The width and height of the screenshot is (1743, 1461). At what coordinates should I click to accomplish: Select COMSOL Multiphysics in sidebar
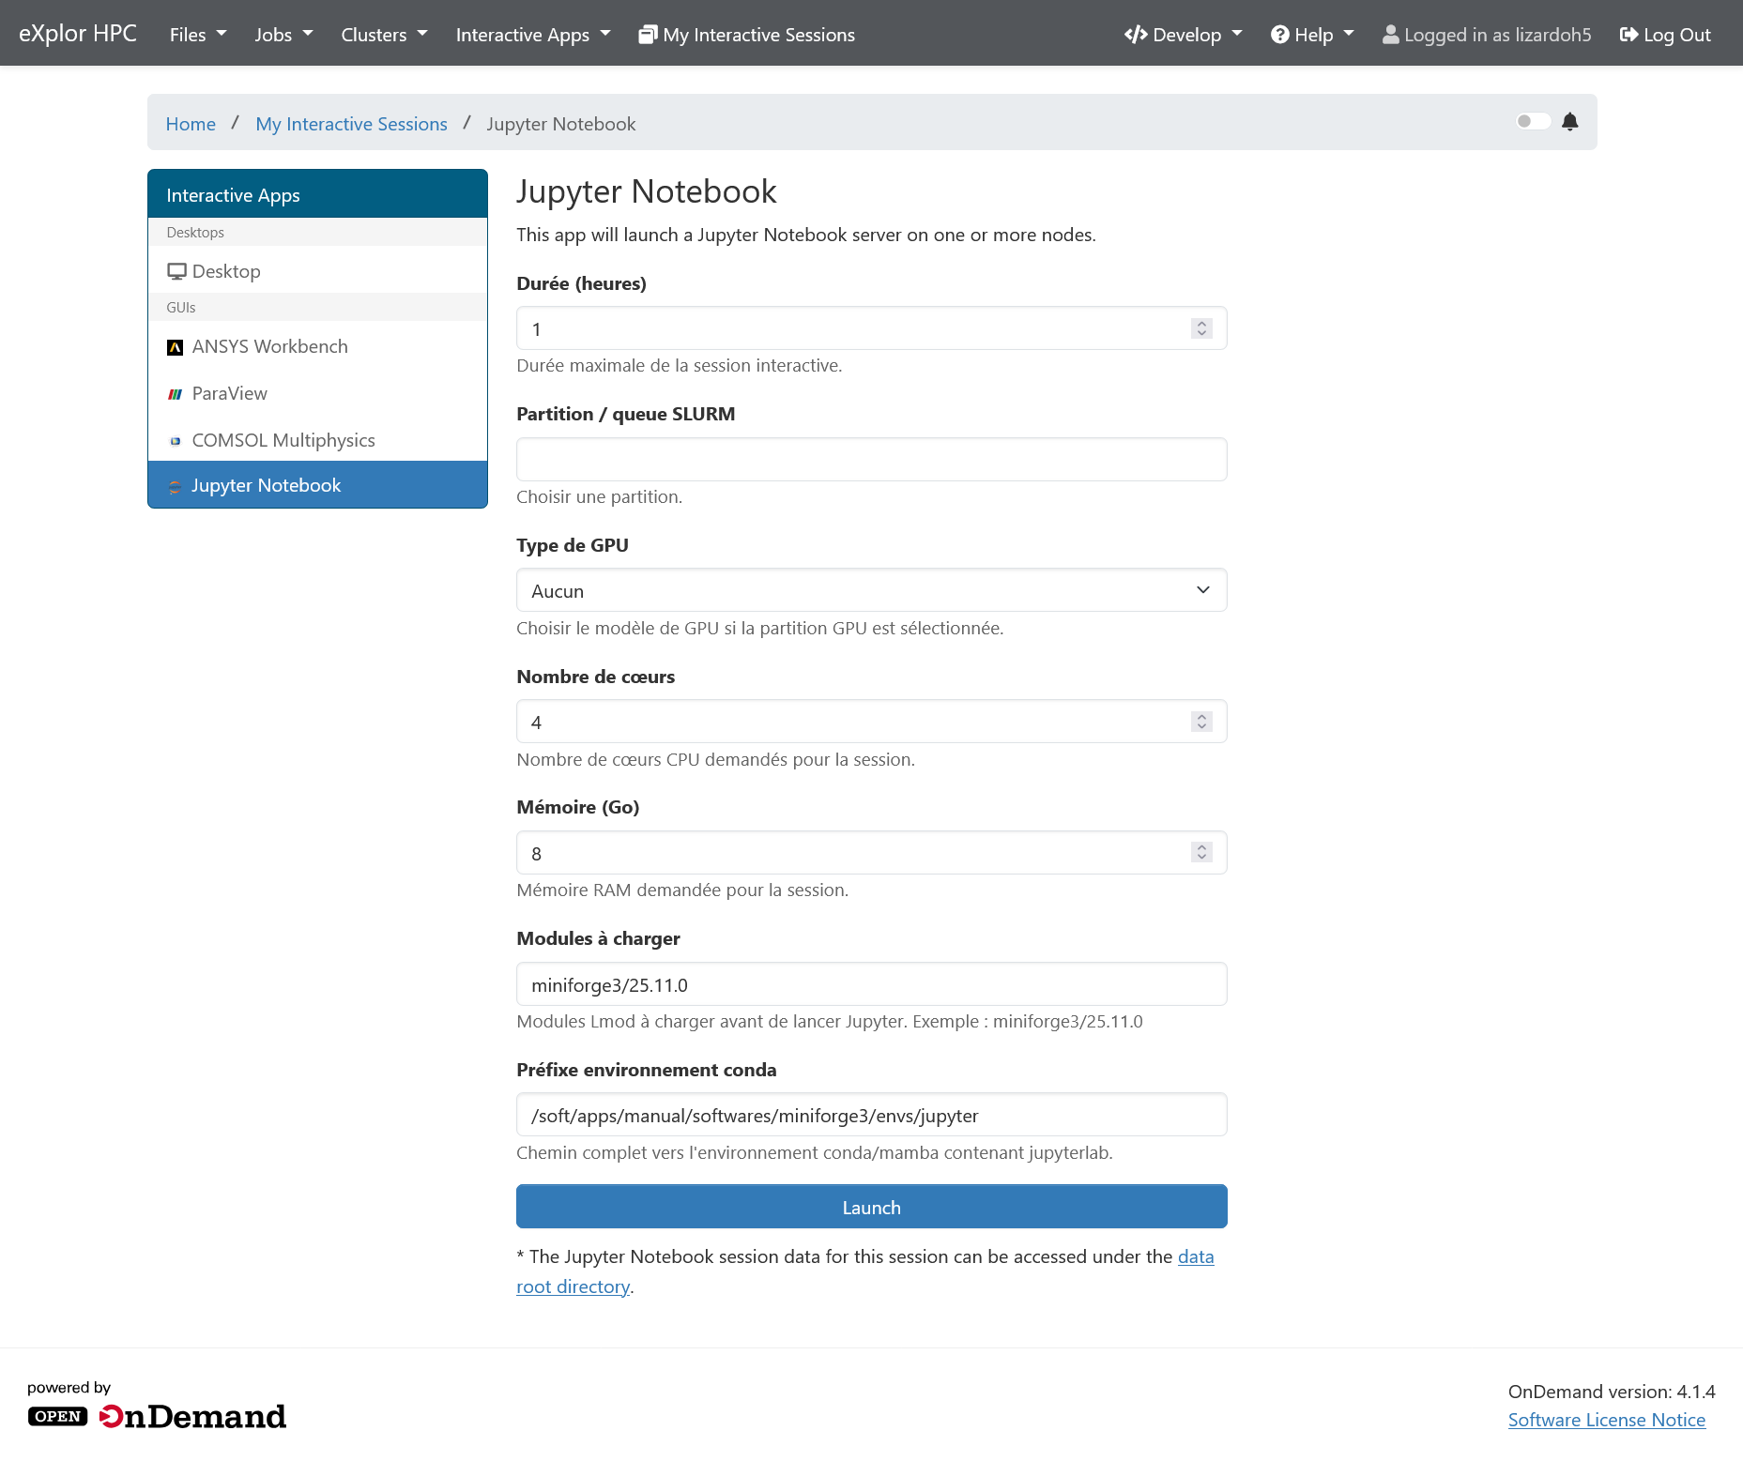[317, 440]
